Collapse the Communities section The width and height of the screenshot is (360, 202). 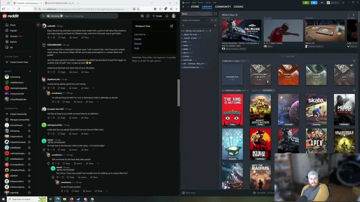click(30, 109)
